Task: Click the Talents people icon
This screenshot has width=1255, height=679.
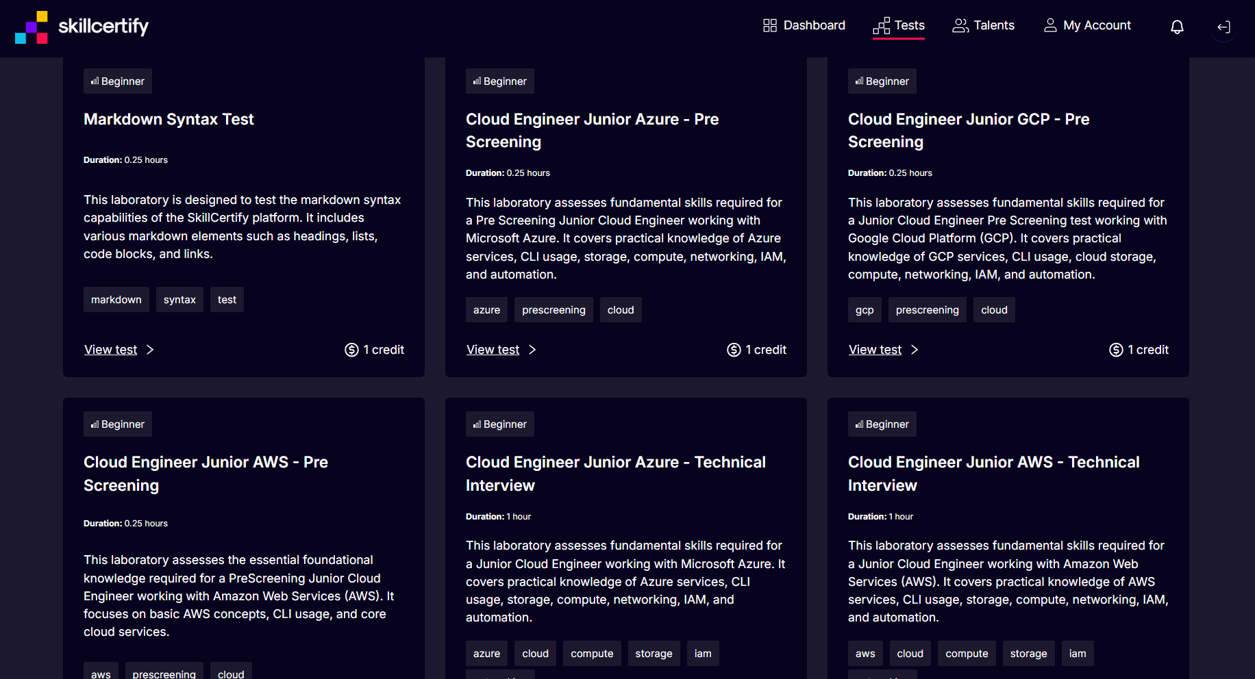Action: click(960, 25)
